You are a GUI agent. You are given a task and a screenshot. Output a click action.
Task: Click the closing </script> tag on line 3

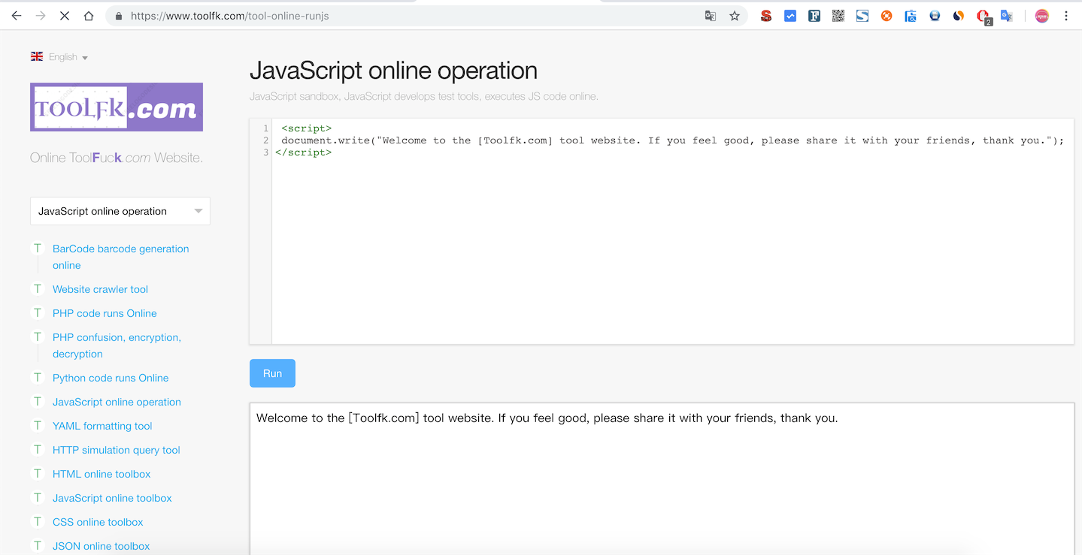pos(303,152)
